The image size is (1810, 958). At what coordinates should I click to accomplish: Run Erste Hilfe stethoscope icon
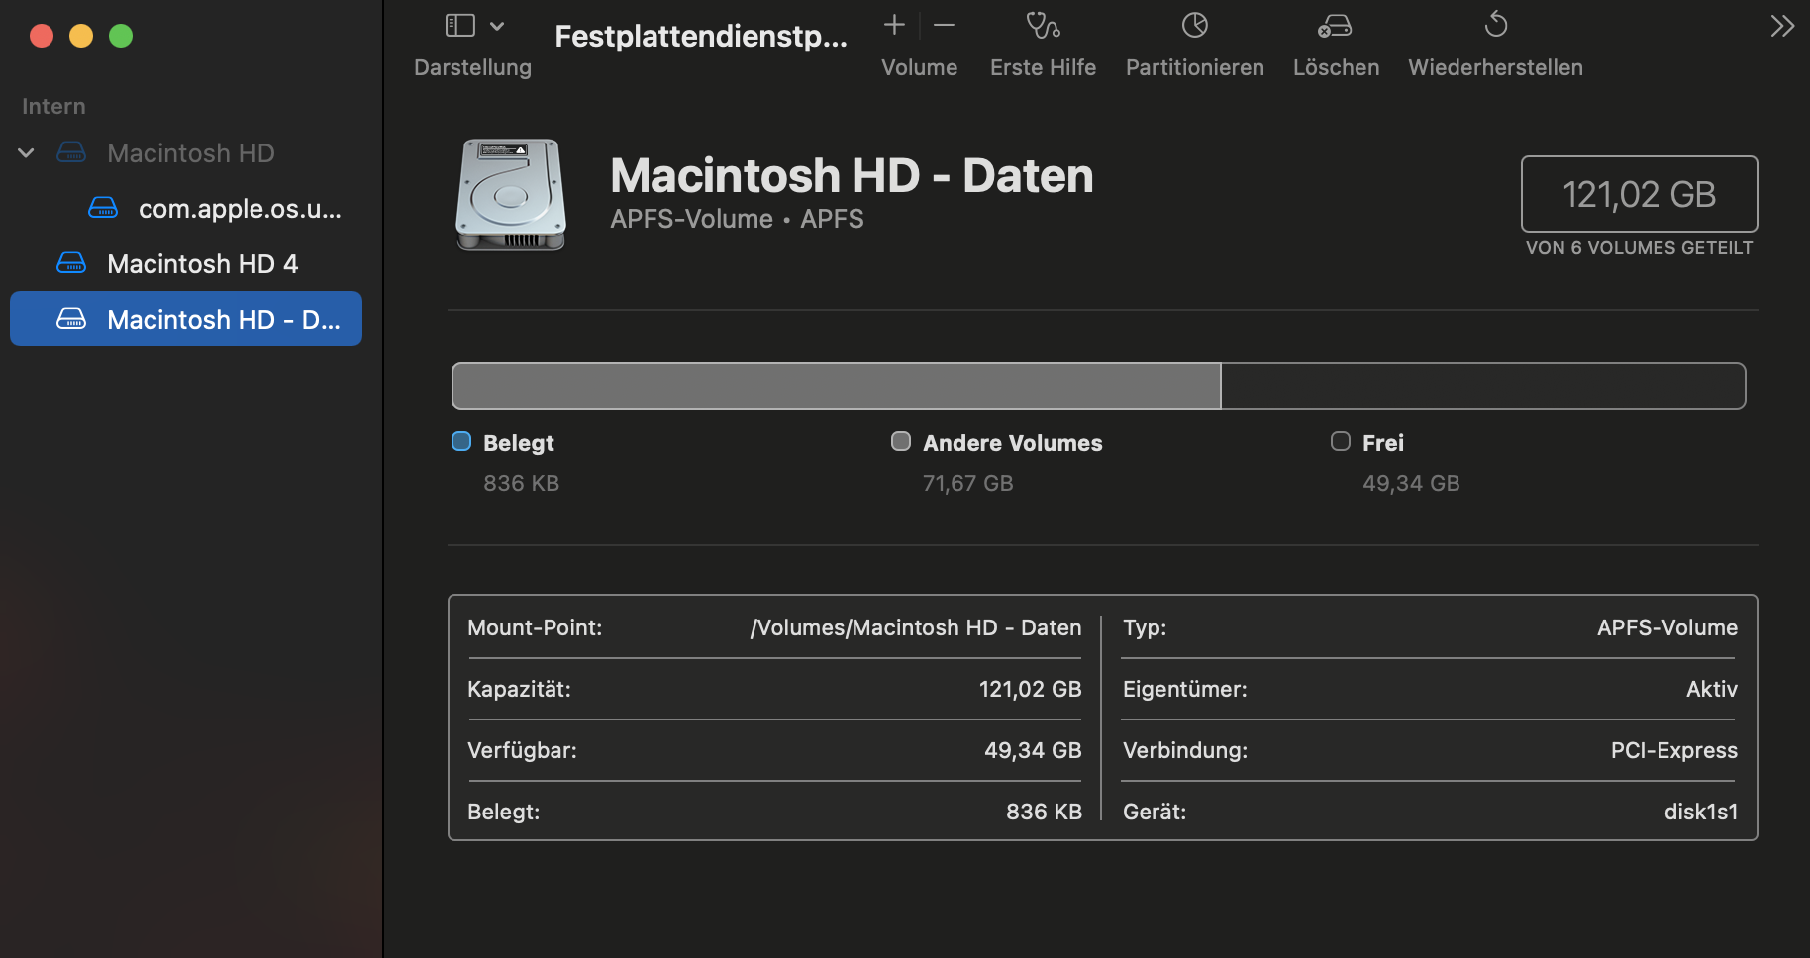click(1043, 25)
